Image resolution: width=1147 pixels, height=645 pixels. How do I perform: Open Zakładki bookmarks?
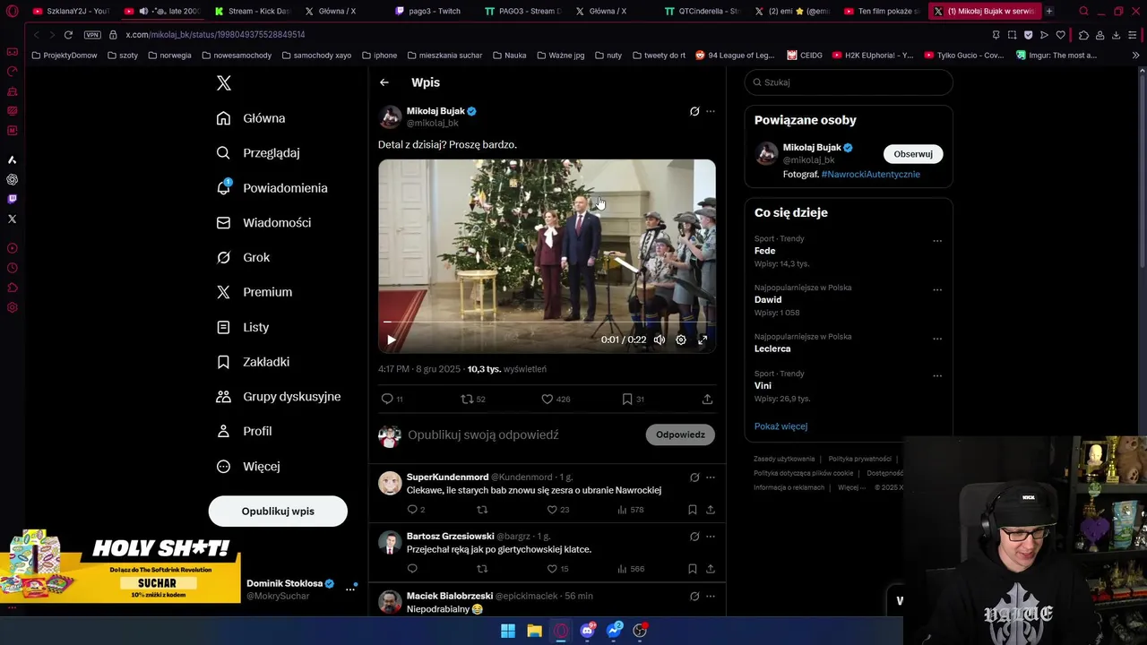(253, 362)
